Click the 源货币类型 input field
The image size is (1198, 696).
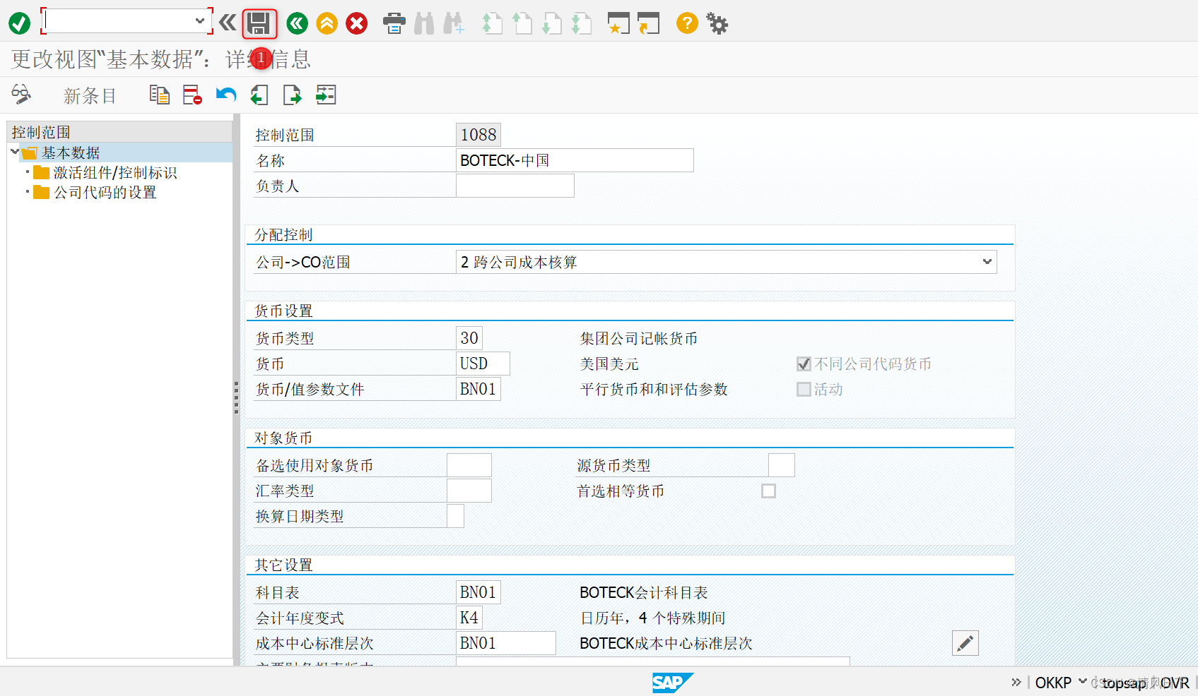(782, 465)
